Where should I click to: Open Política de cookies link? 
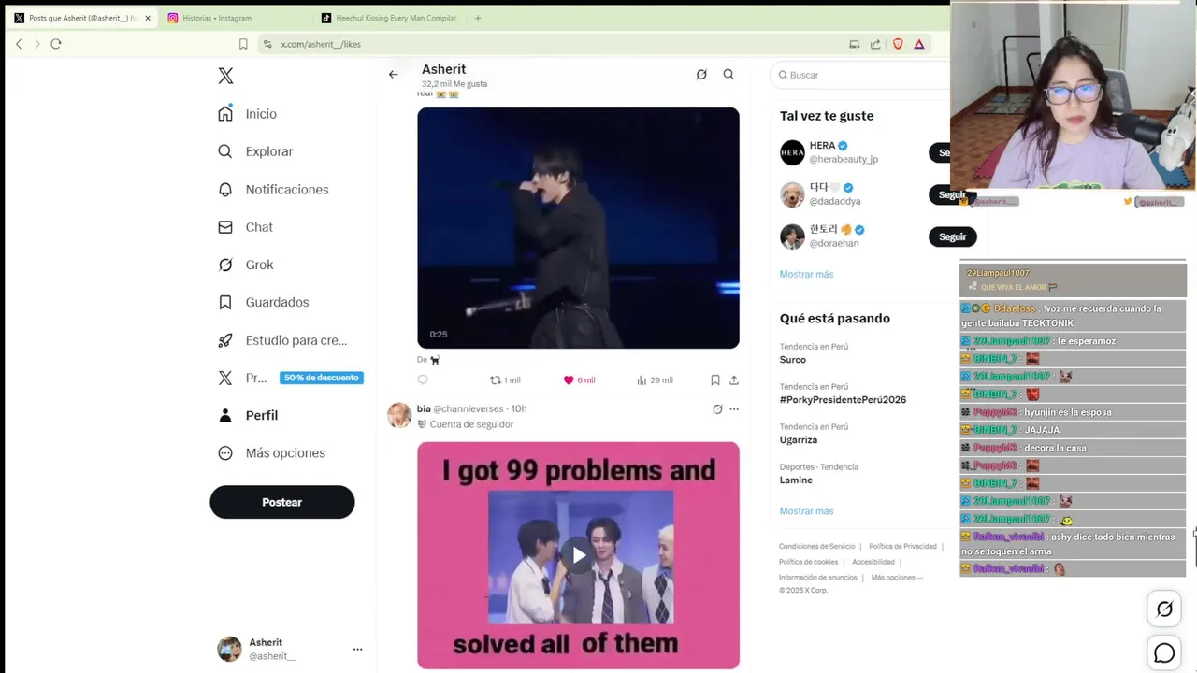click(x=809, y=562)
